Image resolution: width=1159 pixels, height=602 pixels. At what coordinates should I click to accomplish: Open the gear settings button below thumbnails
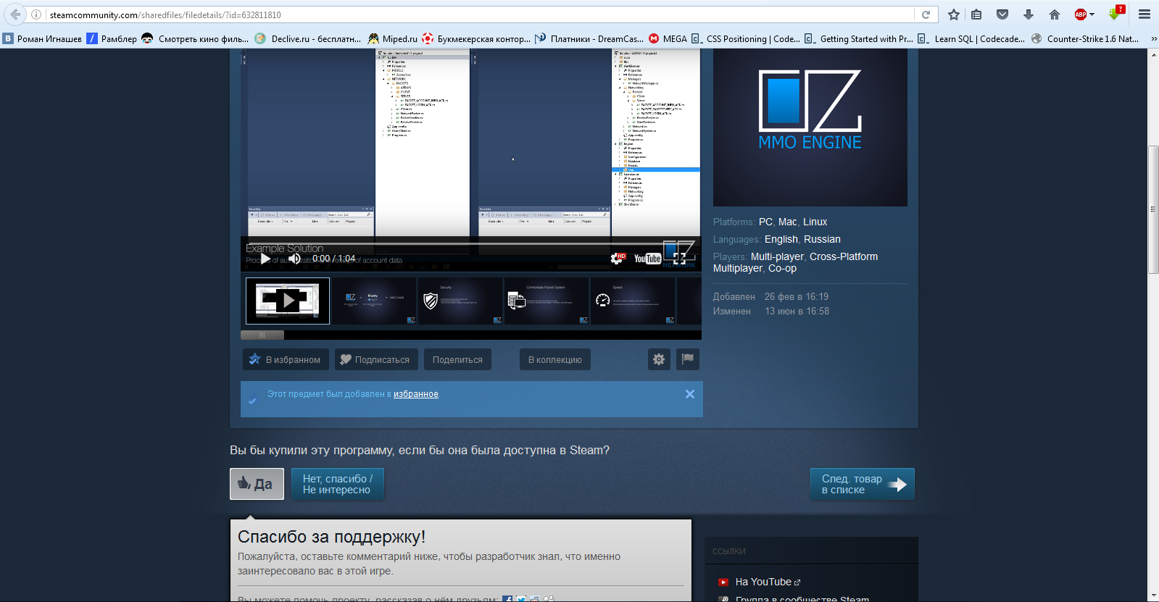[658, 359]
